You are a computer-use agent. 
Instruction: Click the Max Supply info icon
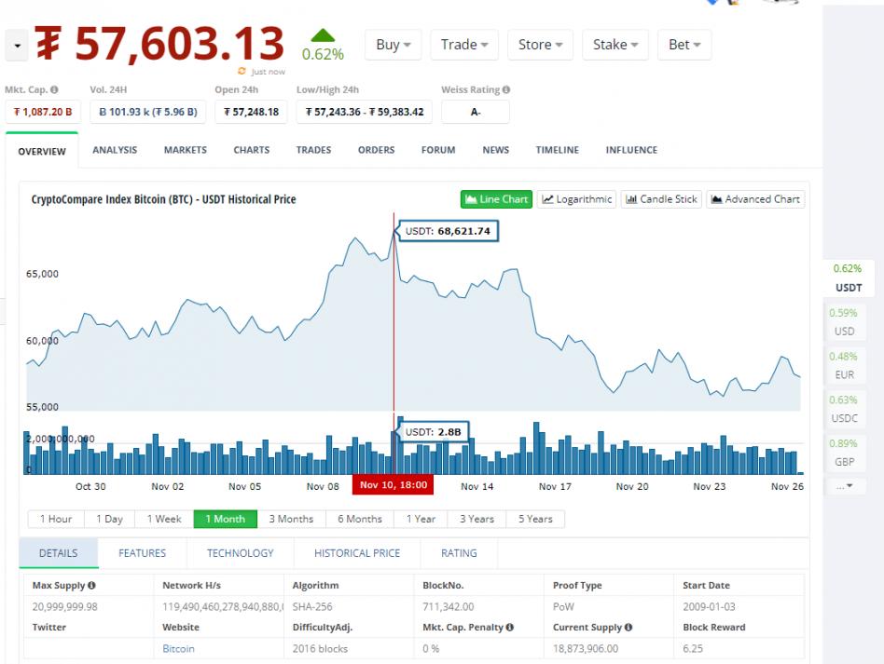(92, 586)
